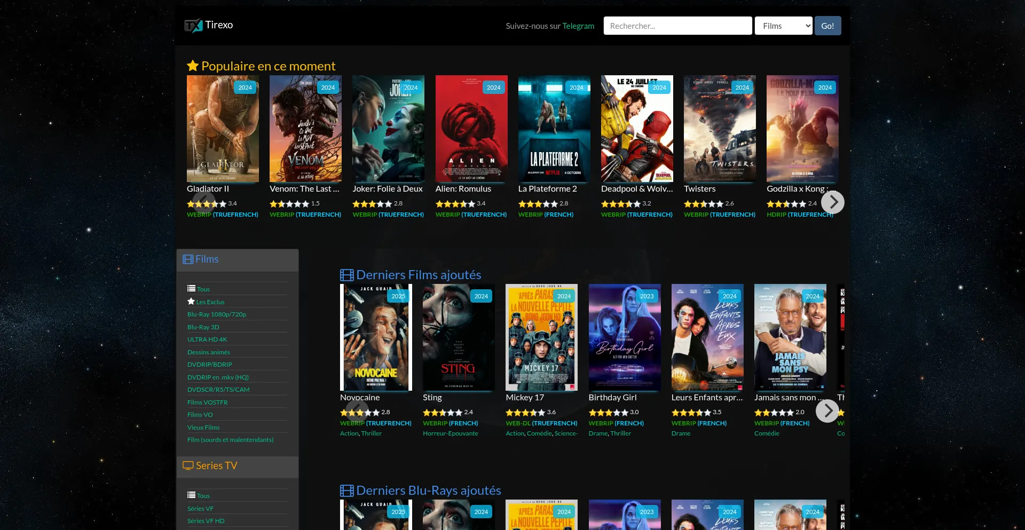Click the Joker: Folie à Deux title
1025x530 pixels.
388,189
